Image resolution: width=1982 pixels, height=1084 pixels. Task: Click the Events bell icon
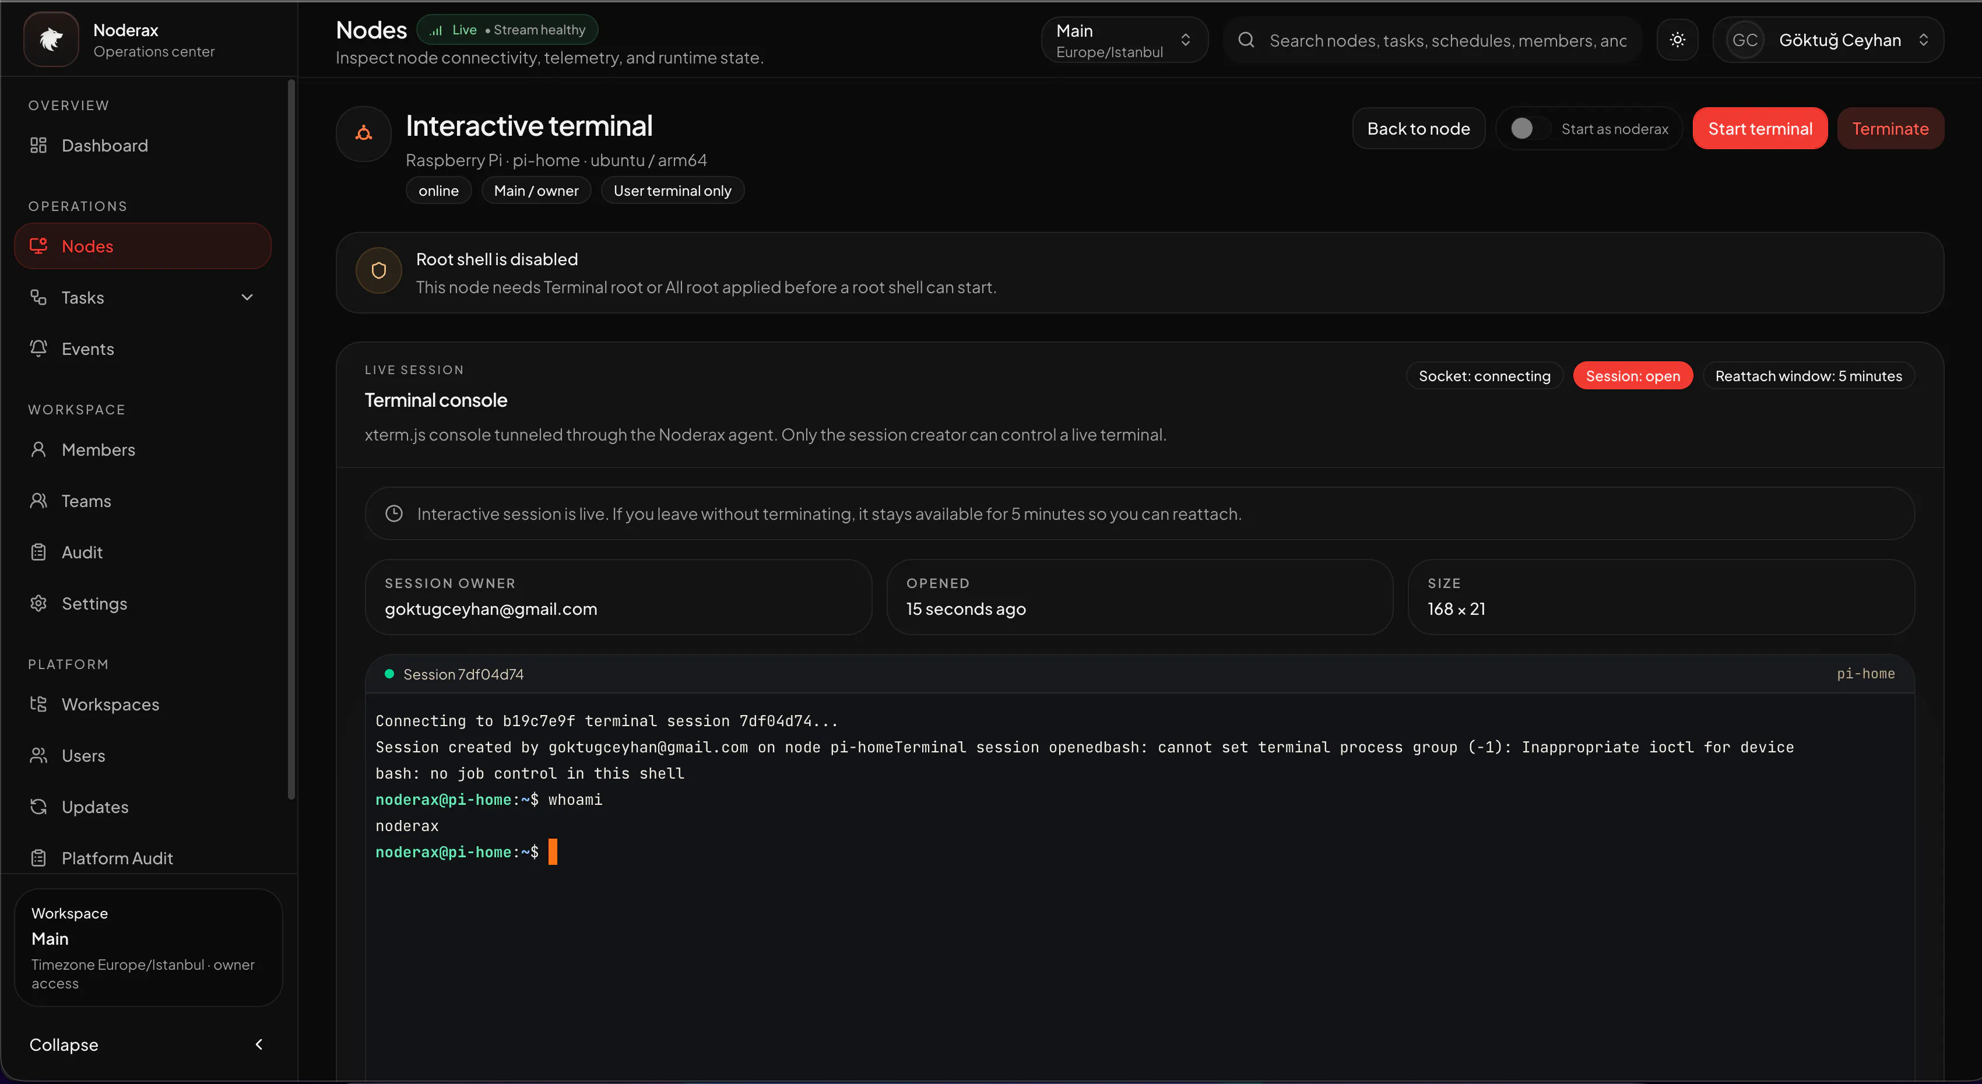(38, 349)
